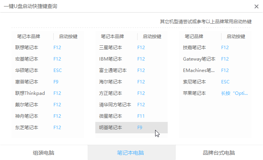Screen dimensions: 263x160
Task: Click the F9 key for 惠普笔记本
Action: click(56, 82)
